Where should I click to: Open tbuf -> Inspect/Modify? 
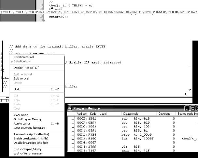pyautogui.click(x=28, y=149)
